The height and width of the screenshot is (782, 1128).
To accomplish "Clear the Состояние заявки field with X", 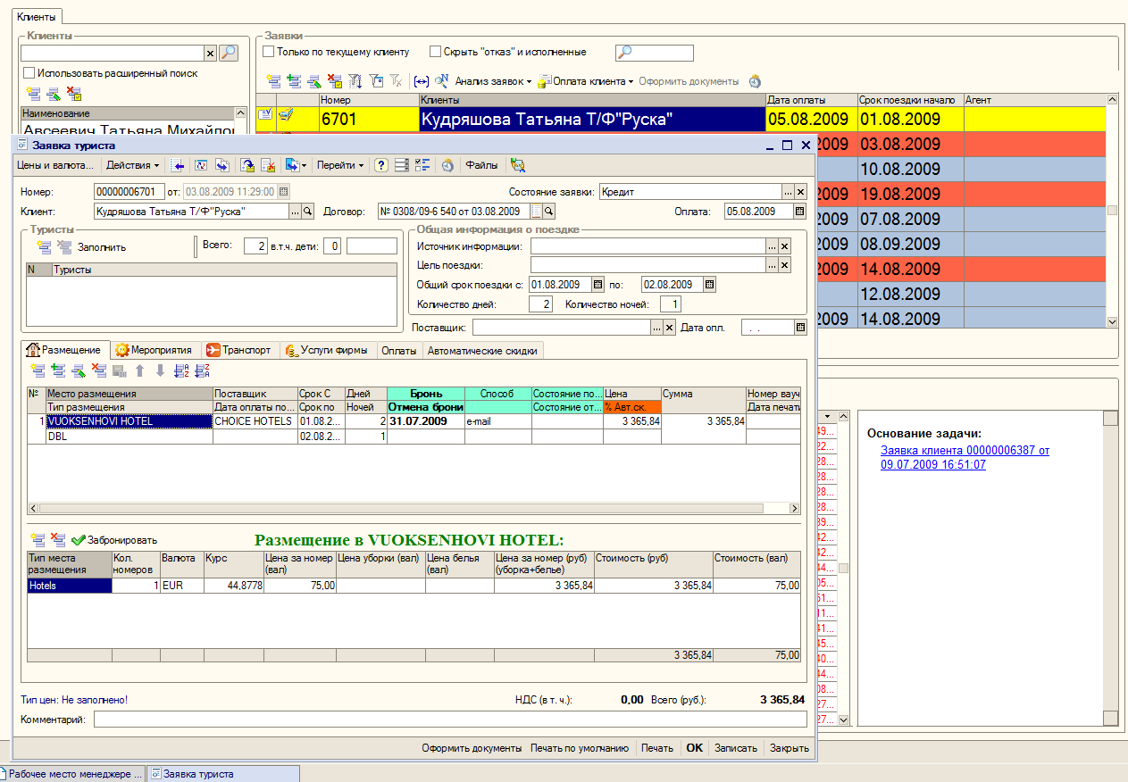I will (800, 192).
